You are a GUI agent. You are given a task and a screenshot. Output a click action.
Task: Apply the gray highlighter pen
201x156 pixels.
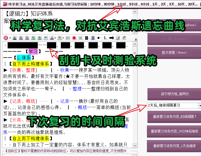pos(40,38)
